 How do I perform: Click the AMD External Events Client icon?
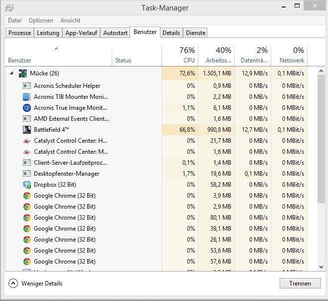coord(27,119)
